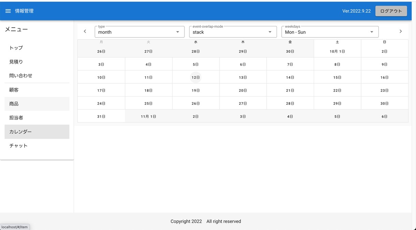Viewport: 416px width, 230px height.
Task: Click the 30日 date in the first week
Action: point(290,52)
